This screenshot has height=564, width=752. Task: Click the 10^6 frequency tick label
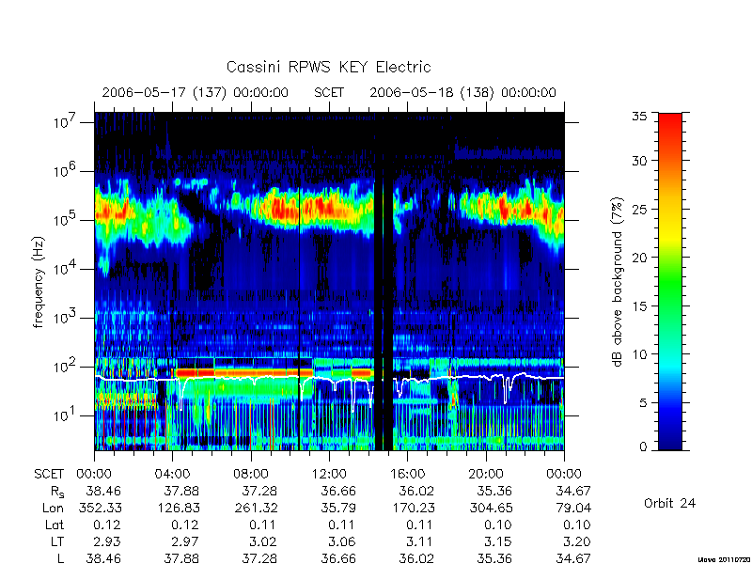coord(67,171)
